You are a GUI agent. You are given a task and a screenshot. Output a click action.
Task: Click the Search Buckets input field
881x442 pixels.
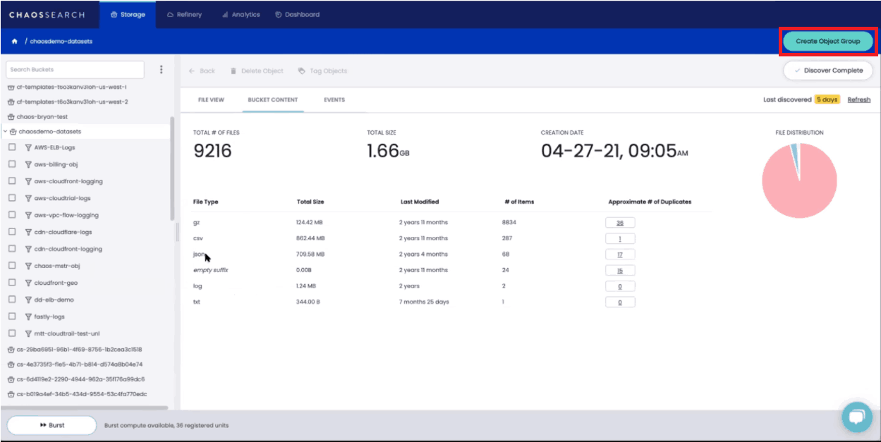pyautogui.click(x=75, y=70)
